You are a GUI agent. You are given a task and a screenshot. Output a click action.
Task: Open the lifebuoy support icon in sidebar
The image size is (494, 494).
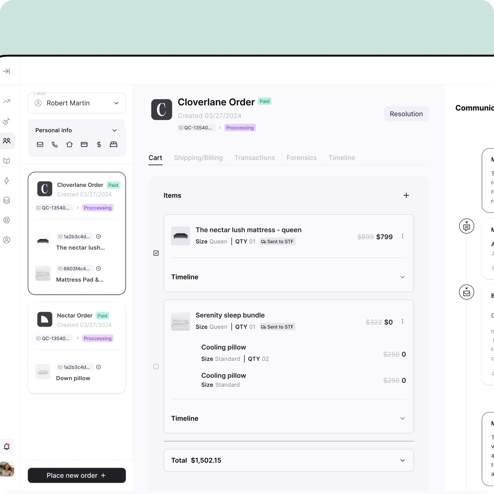[x=7, y=220]
